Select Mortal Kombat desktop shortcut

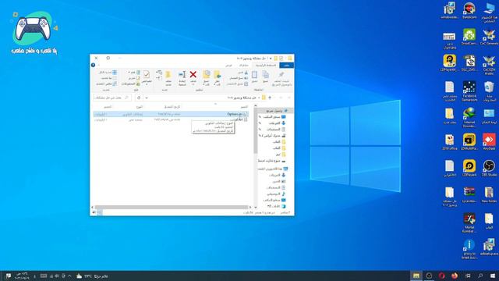pyautogui.click(x=469, y=223)
